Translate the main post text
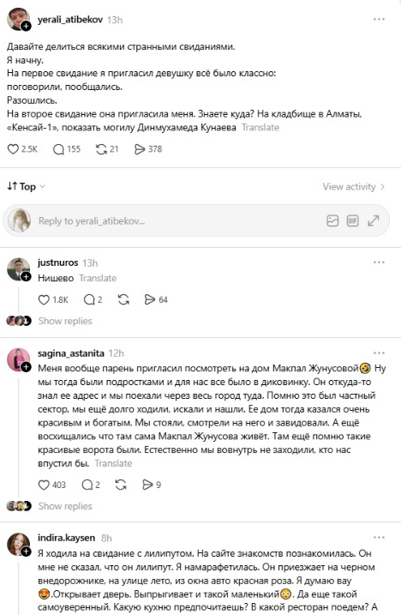 click(260, 128)
